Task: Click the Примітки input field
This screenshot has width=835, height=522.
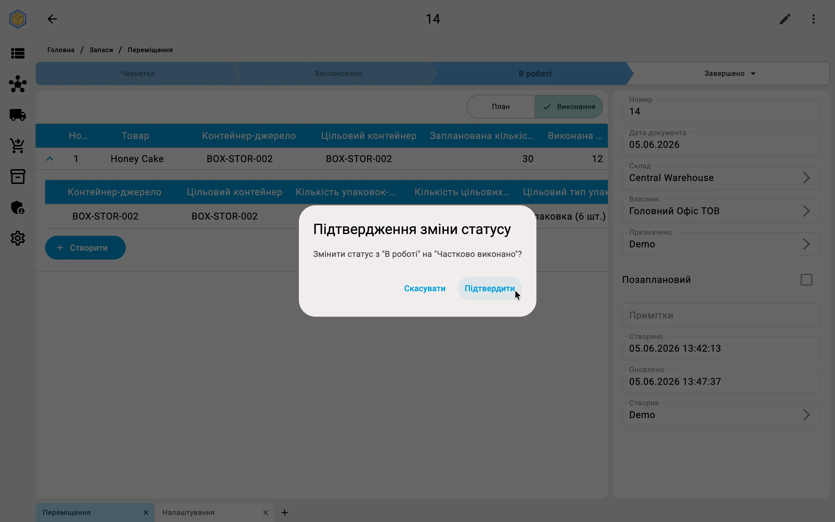Action: click(x=721, y=315)
